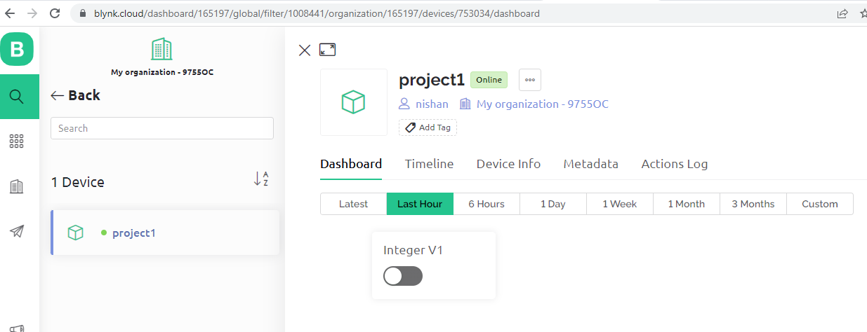
Task: Click the Add Tag button
Action: pos(428,127)
